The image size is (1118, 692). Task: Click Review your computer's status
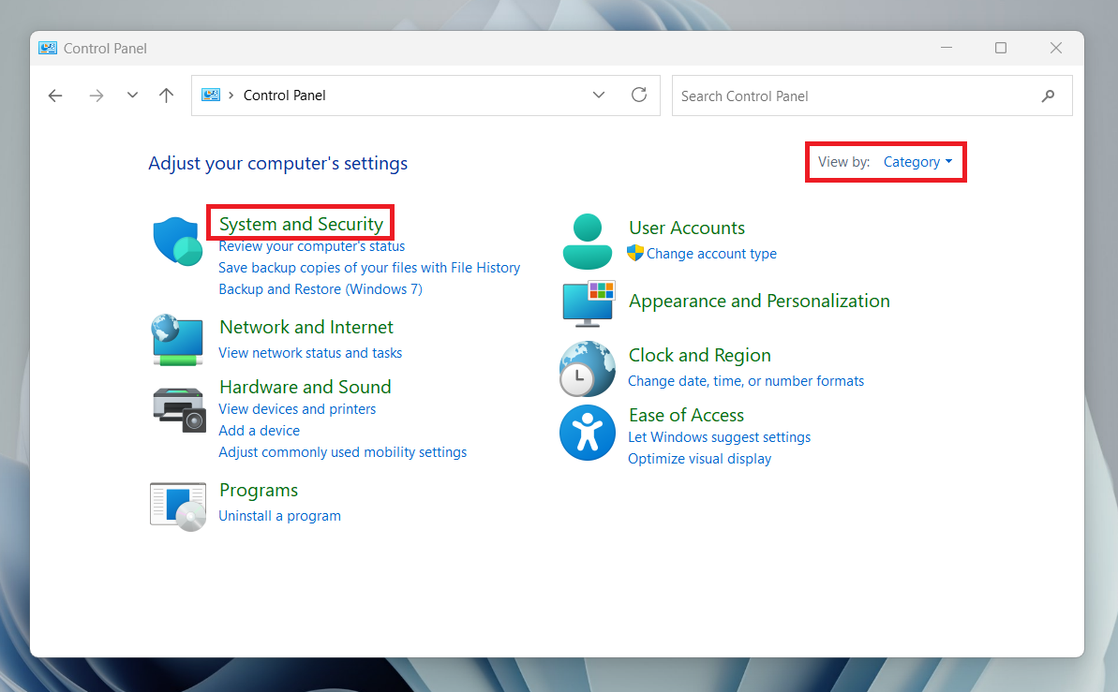(311, 246)
